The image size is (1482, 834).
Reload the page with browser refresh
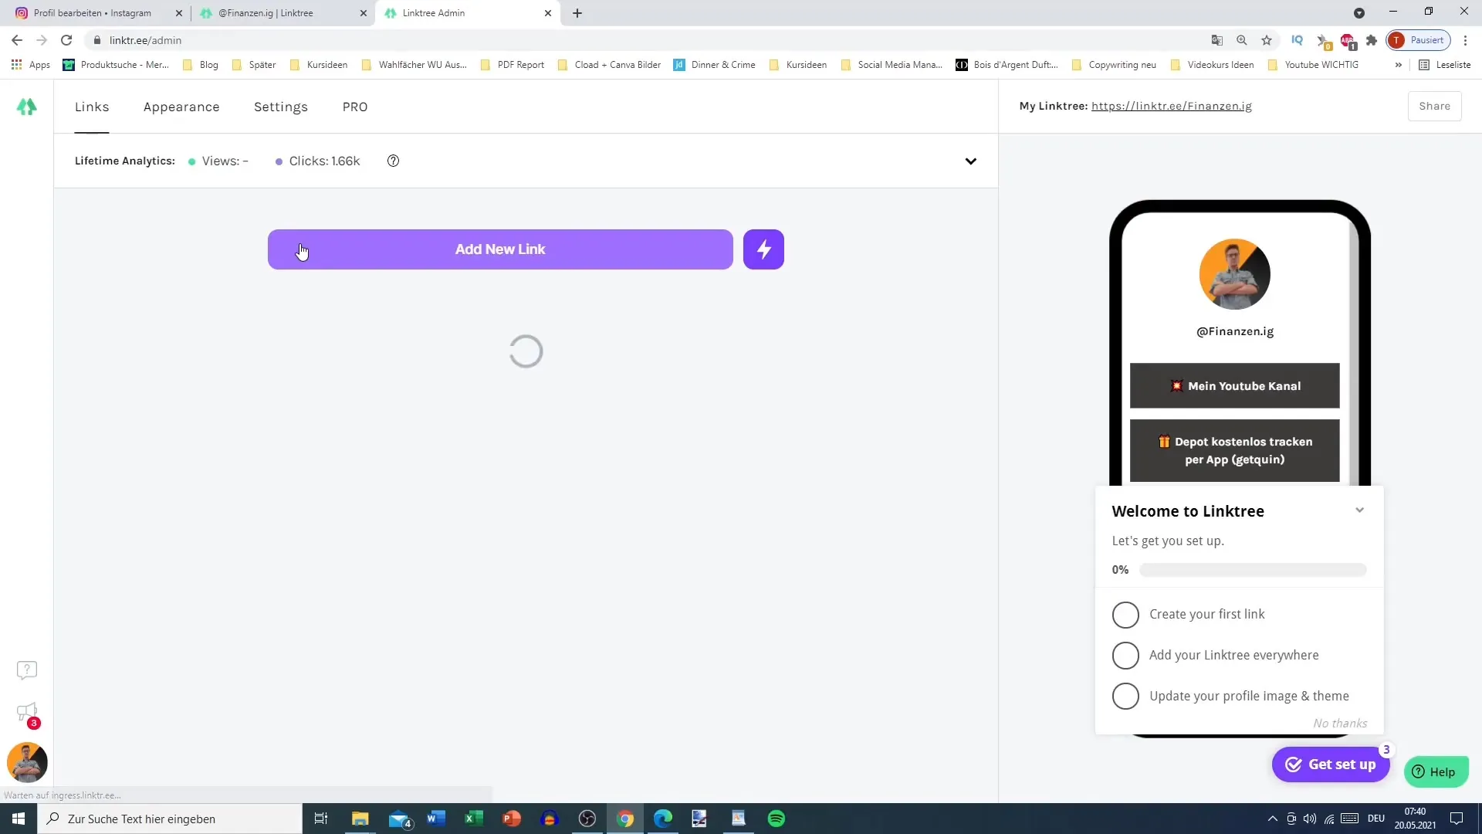coord(66,40)
